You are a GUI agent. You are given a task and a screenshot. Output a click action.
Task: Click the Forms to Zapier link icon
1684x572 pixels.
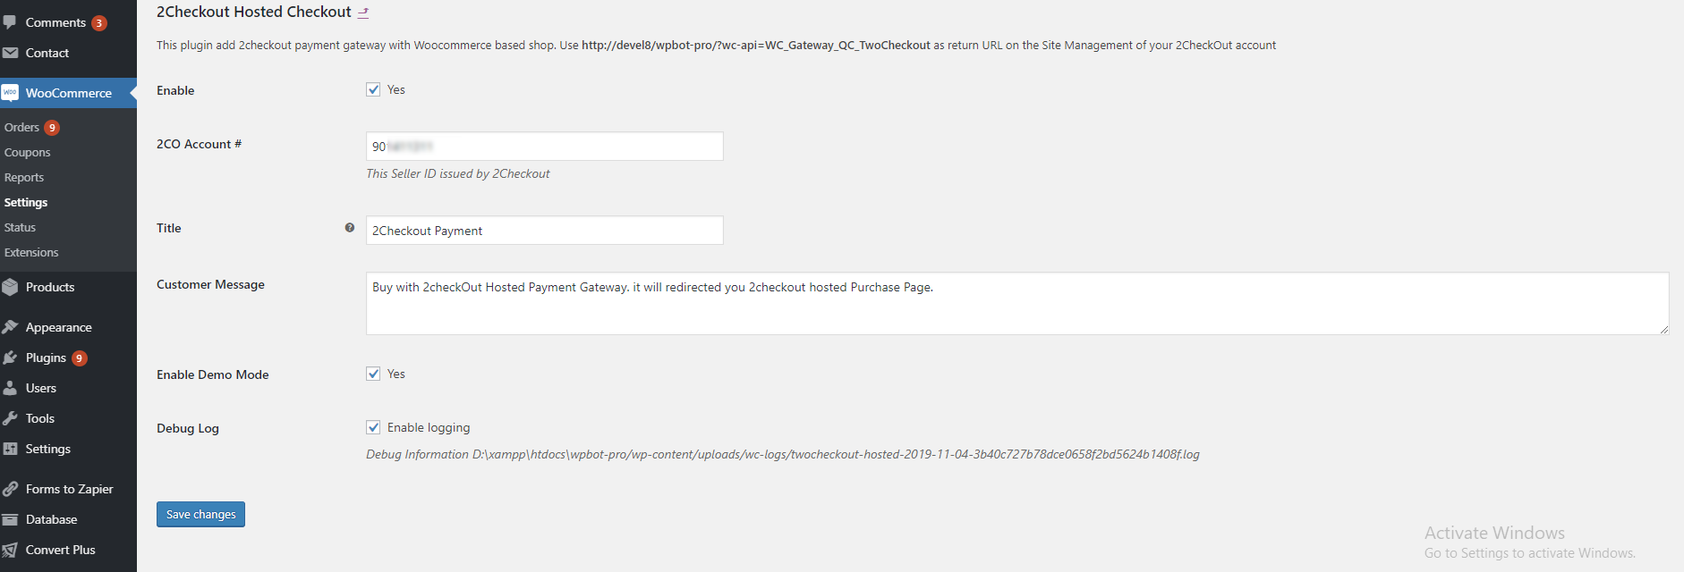click(x=10, y=489)
